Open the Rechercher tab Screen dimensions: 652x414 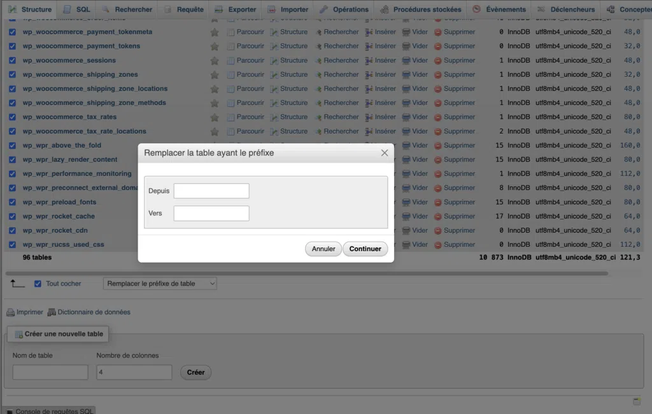127,9
